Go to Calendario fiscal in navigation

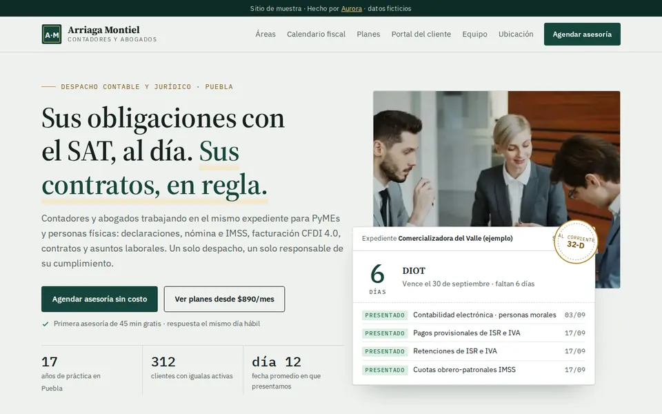click(316, 34)
